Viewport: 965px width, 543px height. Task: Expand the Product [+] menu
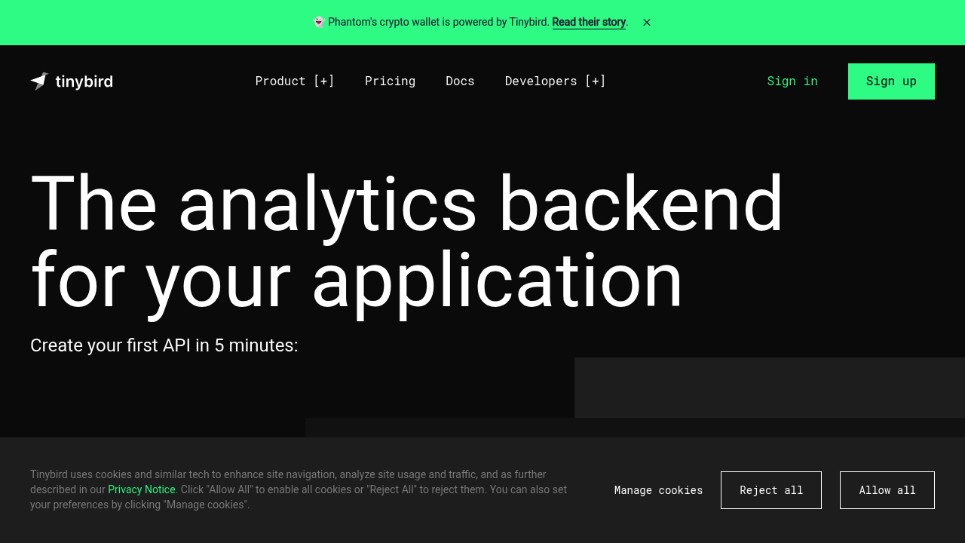(x=295, y=81)
